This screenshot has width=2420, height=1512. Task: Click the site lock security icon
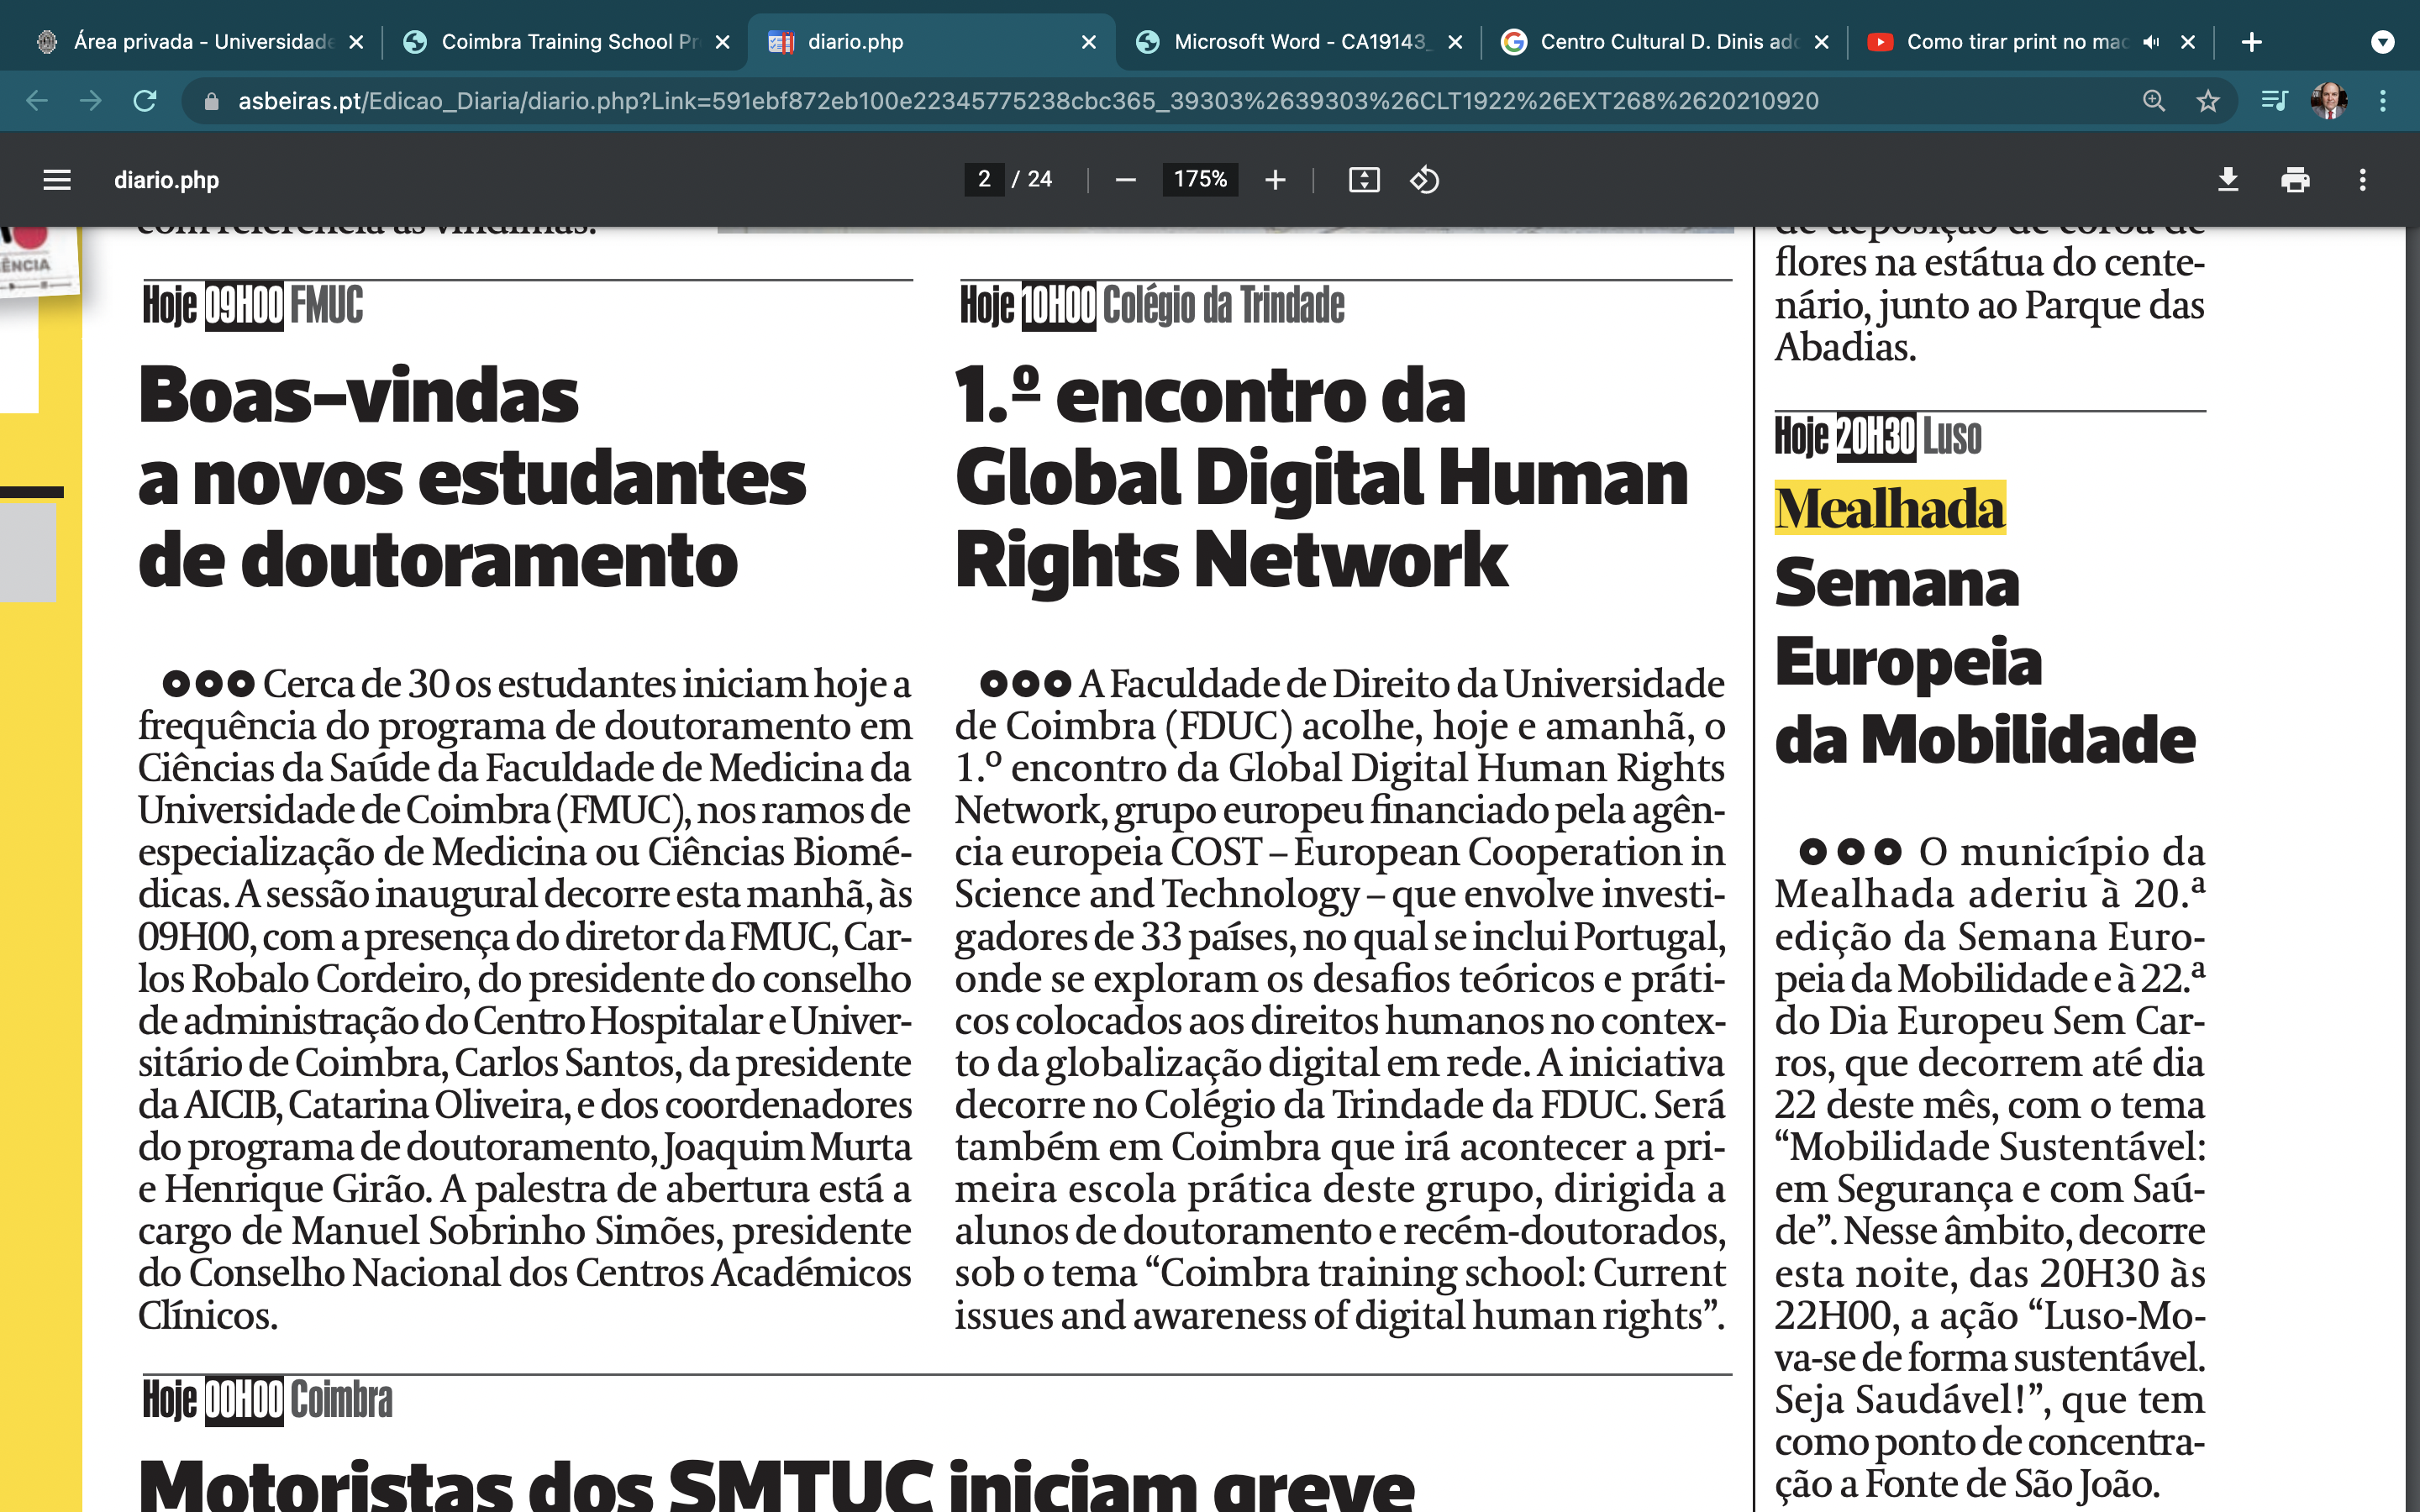[x=211, y=101]
